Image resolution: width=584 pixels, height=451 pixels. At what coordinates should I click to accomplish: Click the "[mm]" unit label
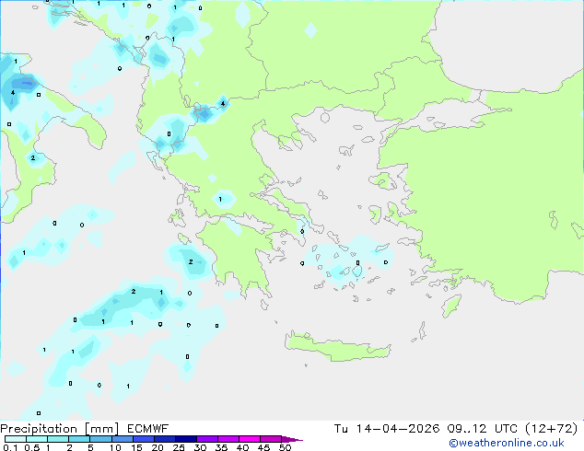pyautogui.click(x=101, y=429)
